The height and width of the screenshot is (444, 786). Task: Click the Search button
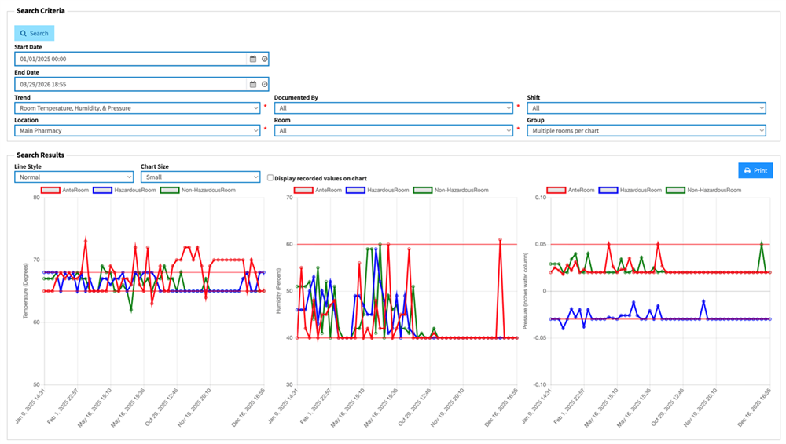(x=35, y=33)
